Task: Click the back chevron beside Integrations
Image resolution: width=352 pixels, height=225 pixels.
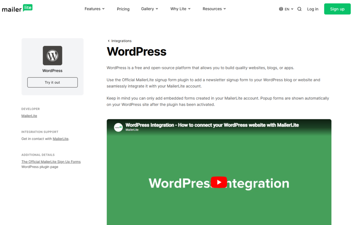Action: (x=109, y=41)
